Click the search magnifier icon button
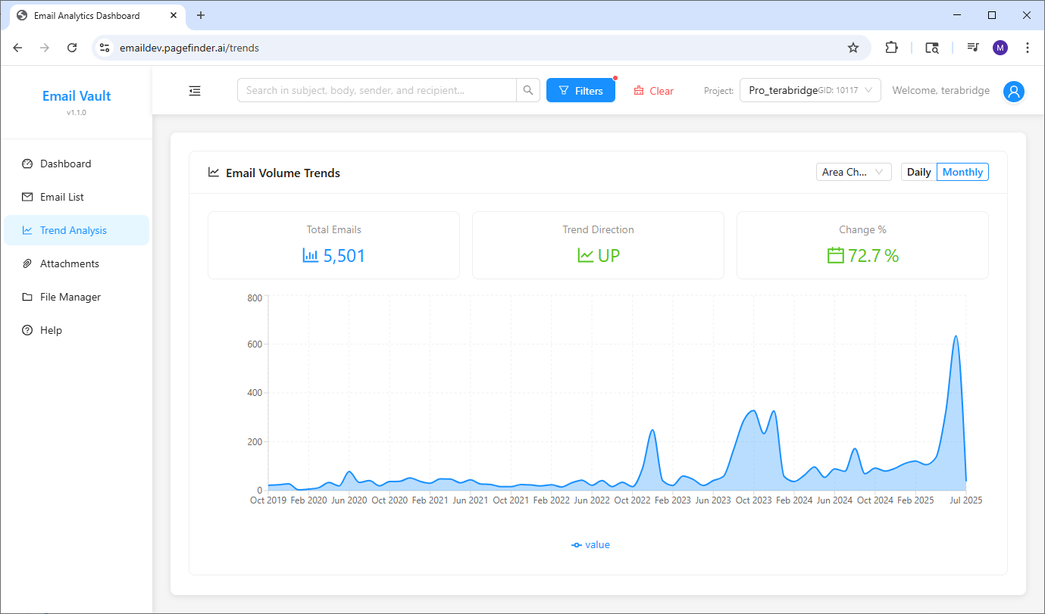The image size is (1045, 614). (528, 90)
